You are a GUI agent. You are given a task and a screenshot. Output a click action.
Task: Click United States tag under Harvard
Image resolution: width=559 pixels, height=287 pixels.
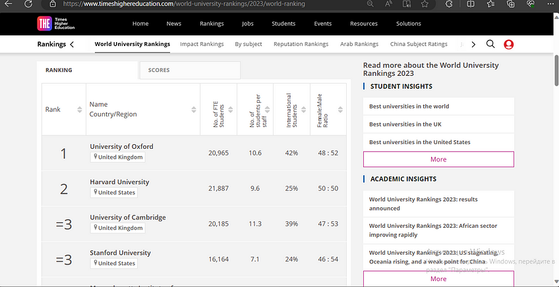pos(114,192)
